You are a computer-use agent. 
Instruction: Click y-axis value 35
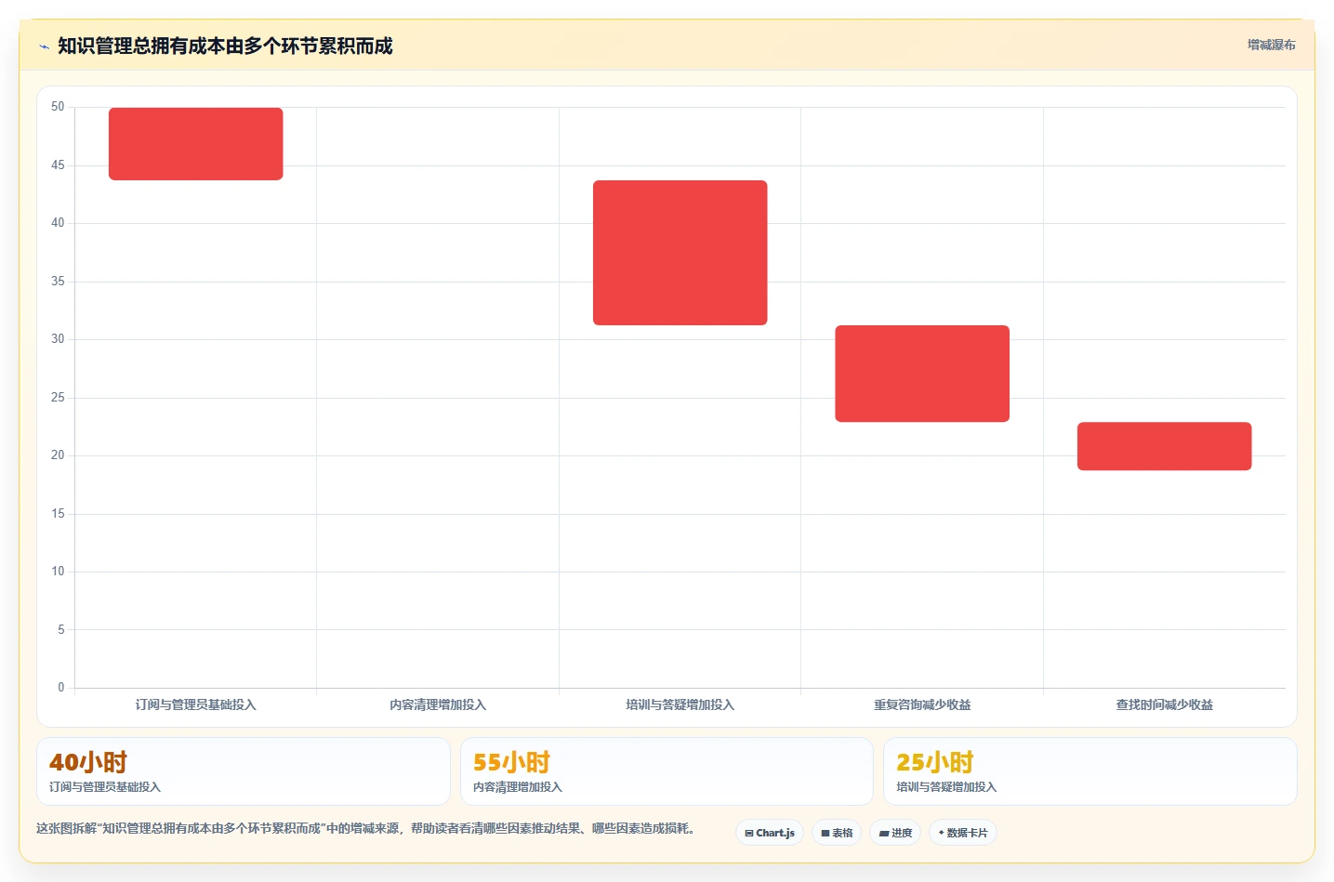(x=58, y=282)
